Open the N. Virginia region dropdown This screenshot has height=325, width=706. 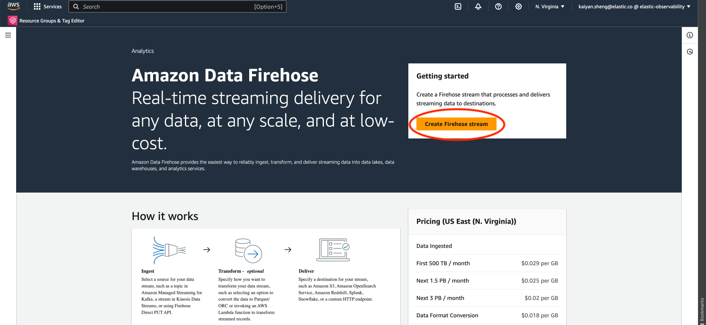pos(550,6)
